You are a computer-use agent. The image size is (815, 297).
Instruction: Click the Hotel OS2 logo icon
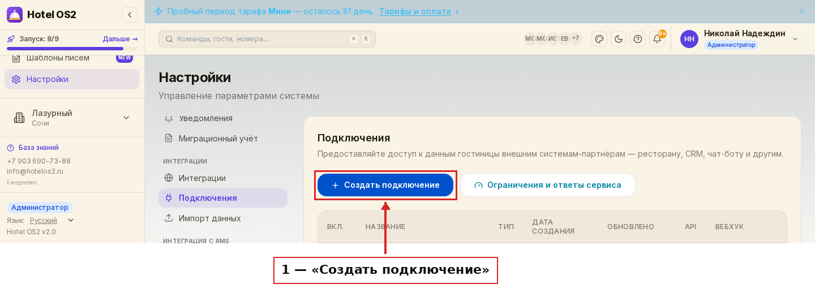pos(15,15)
